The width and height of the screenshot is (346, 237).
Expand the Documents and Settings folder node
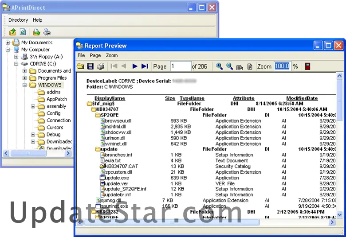click(24, 71)
